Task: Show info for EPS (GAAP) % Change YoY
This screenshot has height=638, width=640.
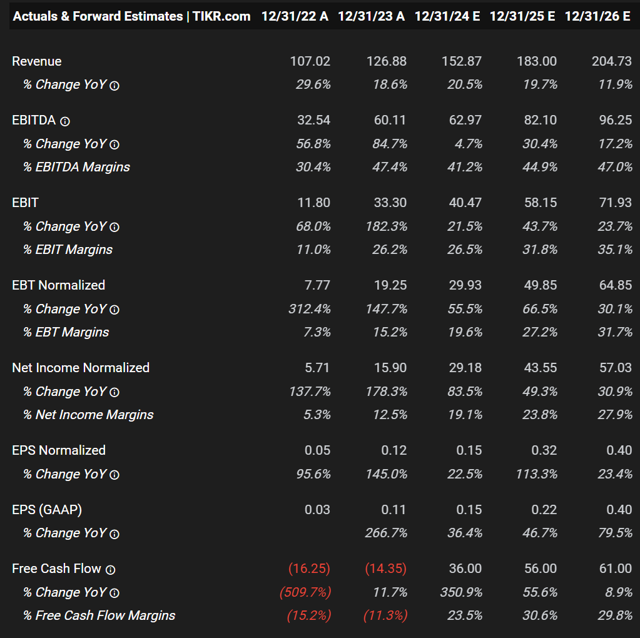Action: (x=114, y=534)
